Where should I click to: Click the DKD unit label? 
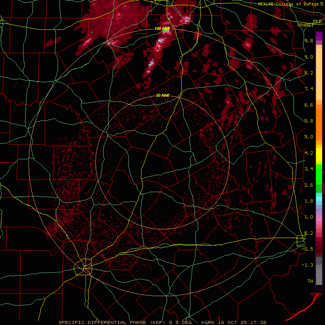tap(317, 22)
